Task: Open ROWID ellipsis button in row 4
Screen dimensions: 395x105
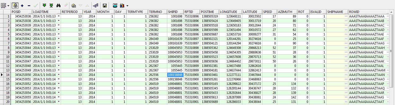Action: click(388, 30)
